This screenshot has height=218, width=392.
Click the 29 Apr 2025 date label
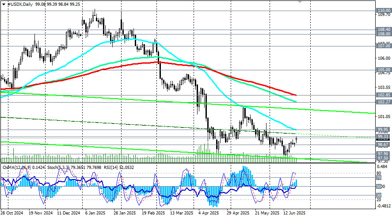click(x=238, y=213)
